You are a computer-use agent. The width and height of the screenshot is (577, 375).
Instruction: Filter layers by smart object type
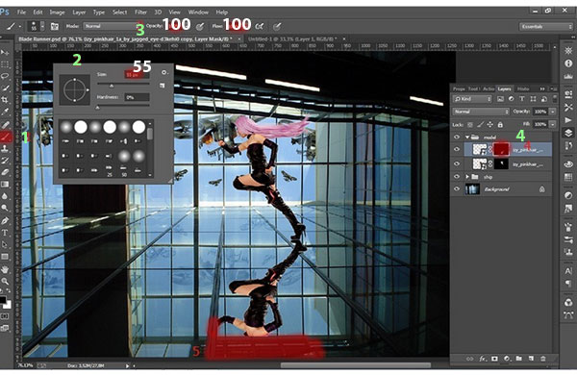point(543,99)
